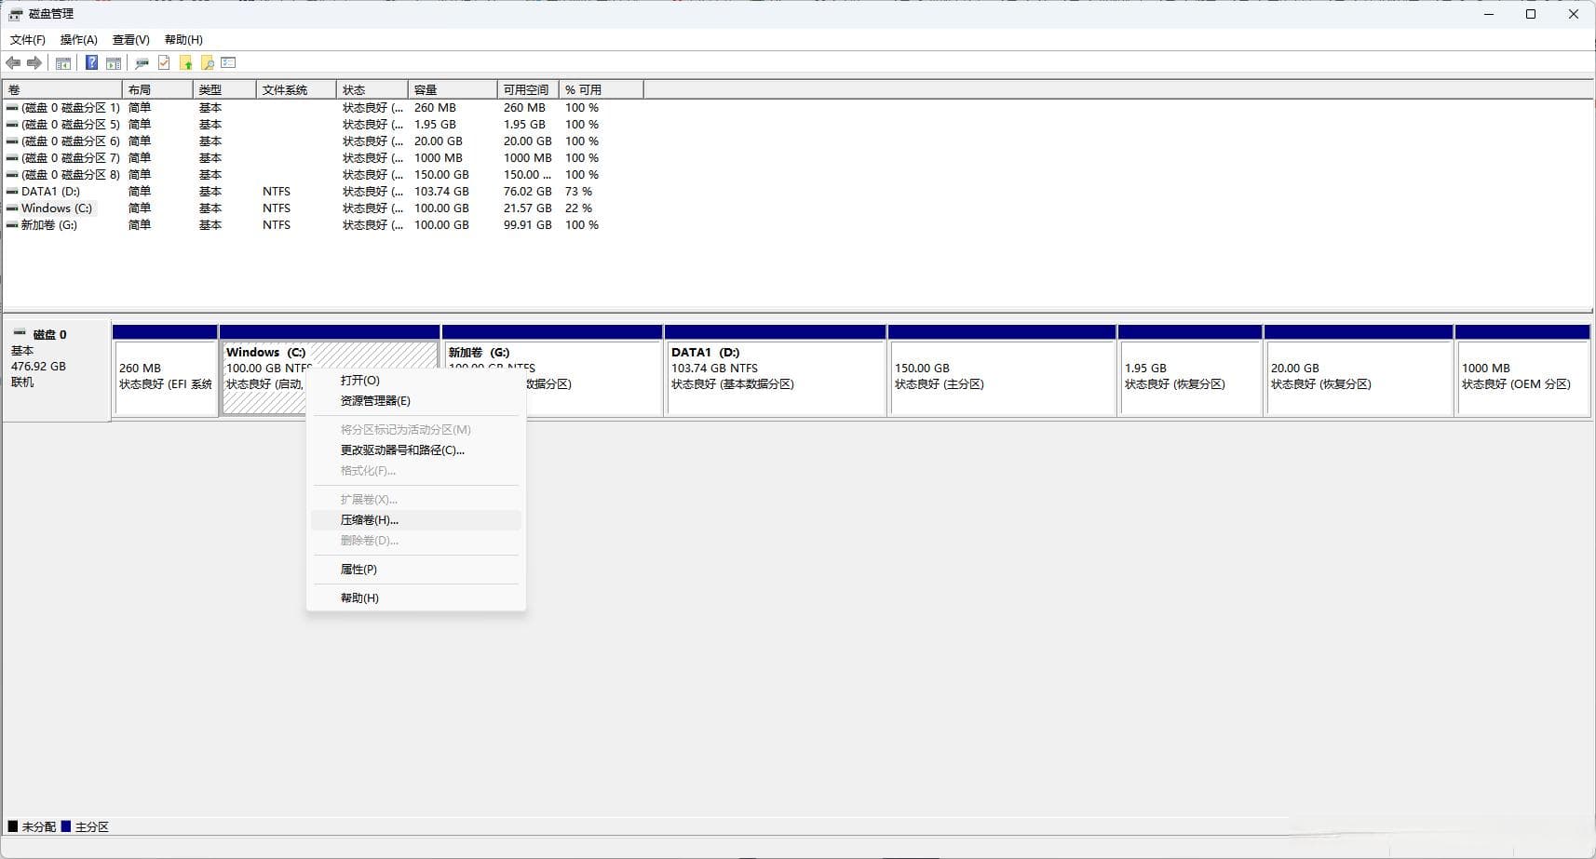
Task: Click the disk rescan toolbar icon
Action: point(142,63)
